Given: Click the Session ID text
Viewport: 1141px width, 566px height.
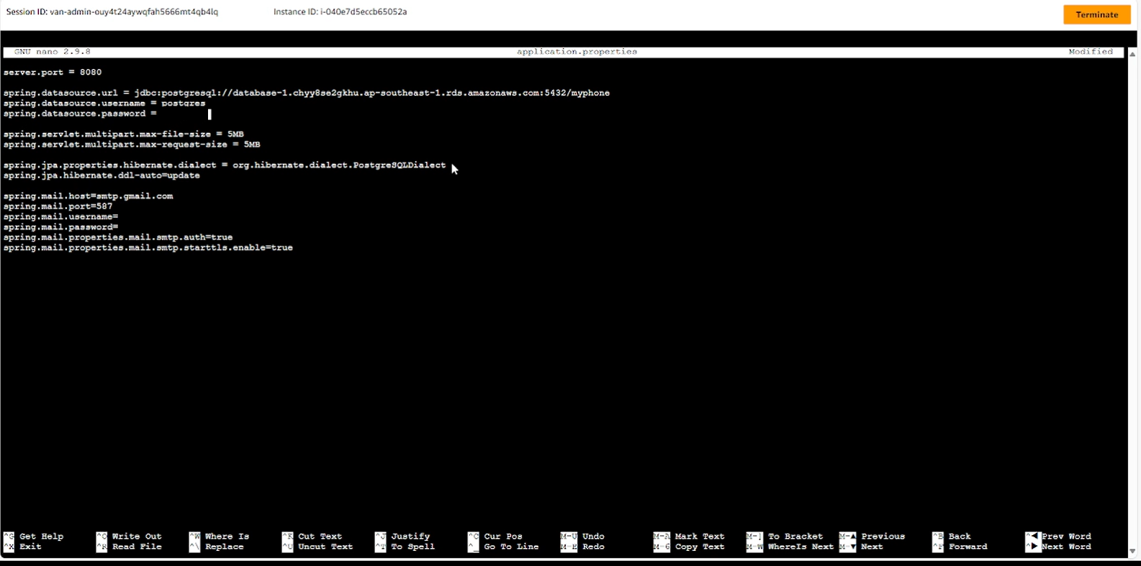Looking at the screenshot, I should pos(112,12).
